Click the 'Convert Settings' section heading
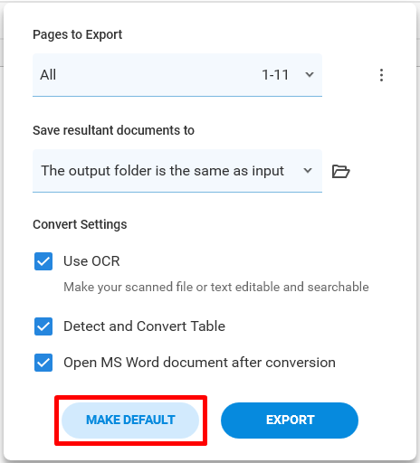This screenshot has height=463, width=420. click(x=80, y=224)
